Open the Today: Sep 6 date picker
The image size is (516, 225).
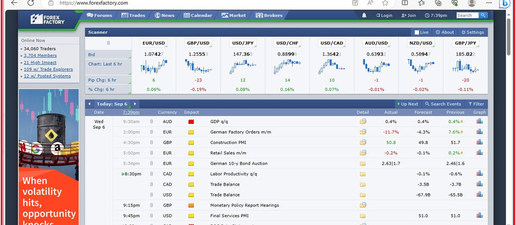pos(112,104)
